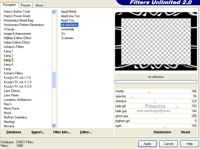200x149 pixels.
Task: Select the Scanners filter
Action: 68,38
